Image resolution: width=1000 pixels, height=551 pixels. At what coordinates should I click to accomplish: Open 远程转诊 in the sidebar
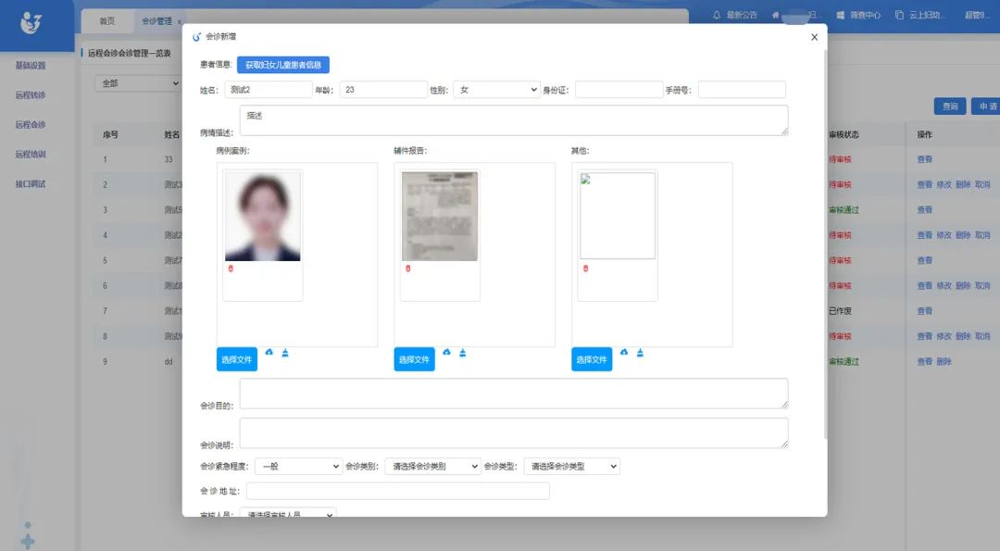(31, 95)
